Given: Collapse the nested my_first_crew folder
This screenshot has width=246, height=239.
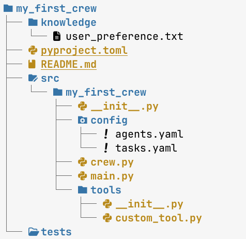Looking at the screenshot, I should [106, 92].
